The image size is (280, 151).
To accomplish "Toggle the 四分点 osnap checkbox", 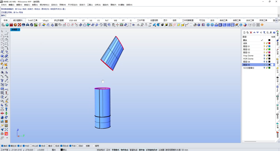I will coord(61,146).
